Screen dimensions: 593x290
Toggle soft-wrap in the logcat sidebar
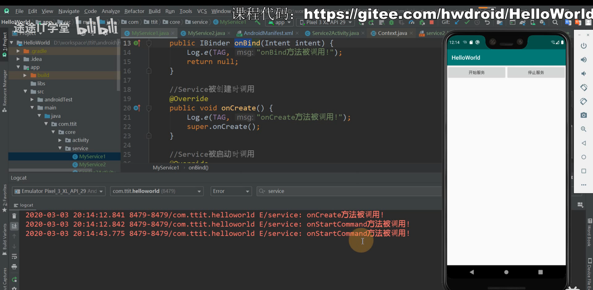pos(14,256)
